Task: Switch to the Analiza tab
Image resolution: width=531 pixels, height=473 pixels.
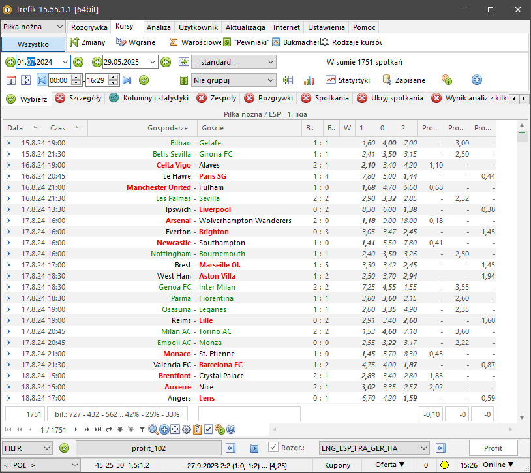Action: click(159, 27)
